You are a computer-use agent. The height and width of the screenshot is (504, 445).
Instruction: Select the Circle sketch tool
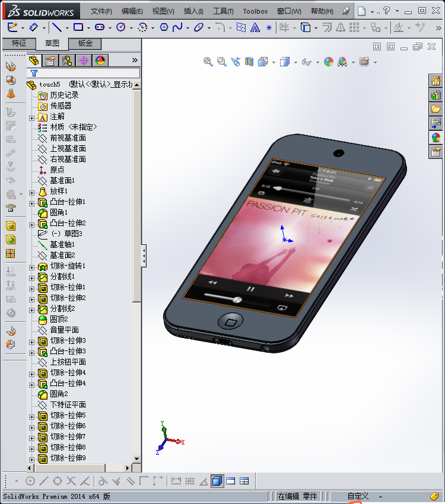coord(121,27)
